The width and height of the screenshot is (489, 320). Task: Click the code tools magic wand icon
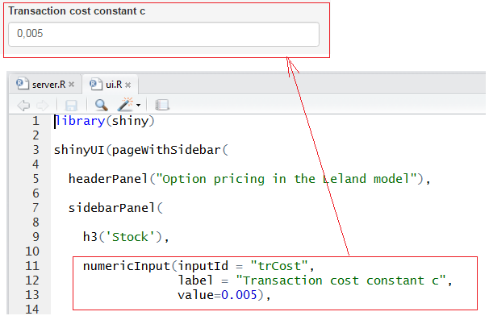pyautogui.click(x=125, y=104)
